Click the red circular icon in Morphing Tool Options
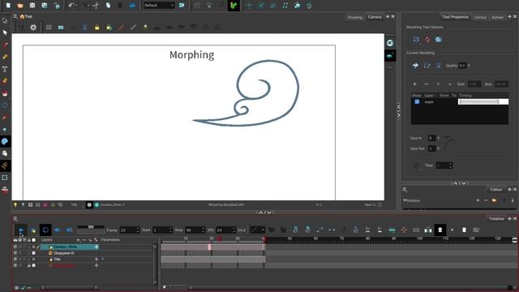519x292 pixels. 427,40
